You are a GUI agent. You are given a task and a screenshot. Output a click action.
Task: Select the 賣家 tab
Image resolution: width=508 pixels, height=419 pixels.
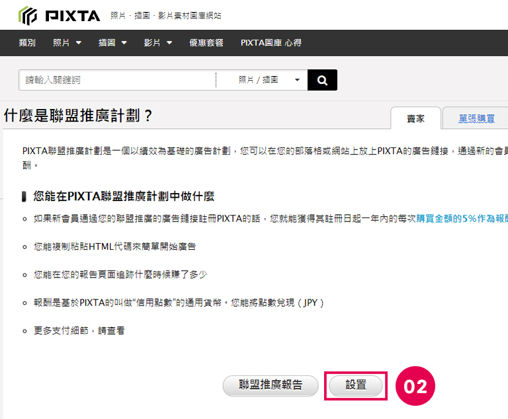click(x=415, y=118)
